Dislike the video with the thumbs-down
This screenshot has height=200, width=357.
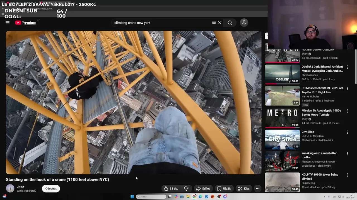tap(186, 189)
